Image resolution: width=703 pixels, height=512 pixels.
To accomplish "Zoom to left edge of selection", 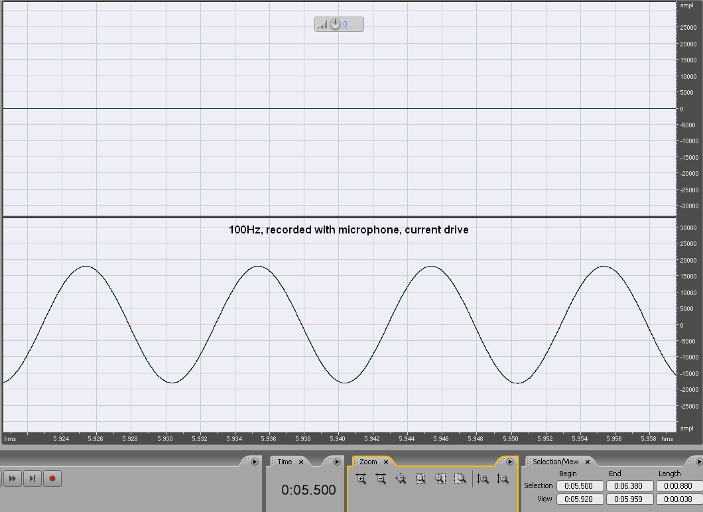I will (440, 479).
